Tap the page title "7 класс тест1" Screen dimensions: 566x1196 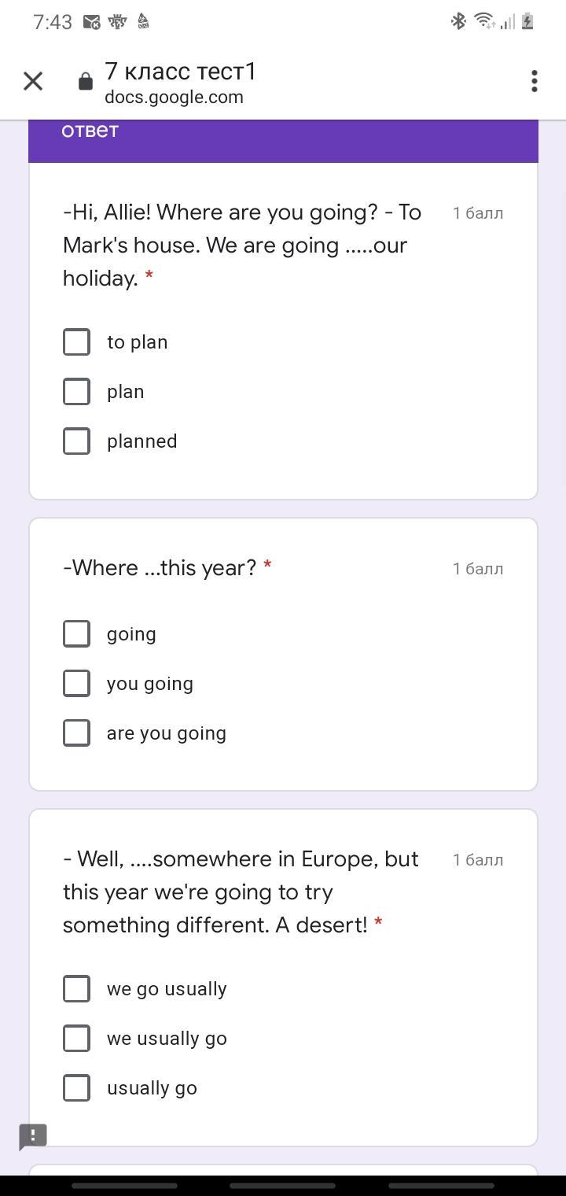tap(181, 72)
